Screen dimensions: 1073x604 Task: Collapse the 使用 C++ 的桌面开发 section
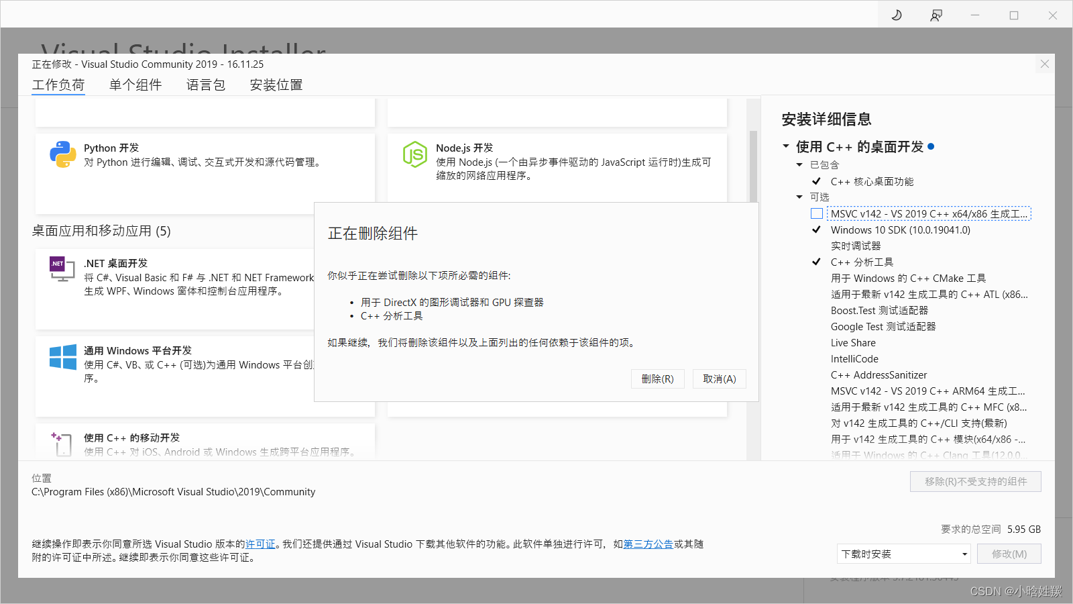tap(786, 146)
